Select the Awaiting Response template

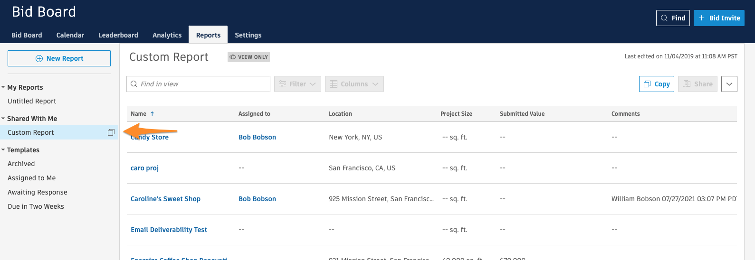(x=38, y=192)
